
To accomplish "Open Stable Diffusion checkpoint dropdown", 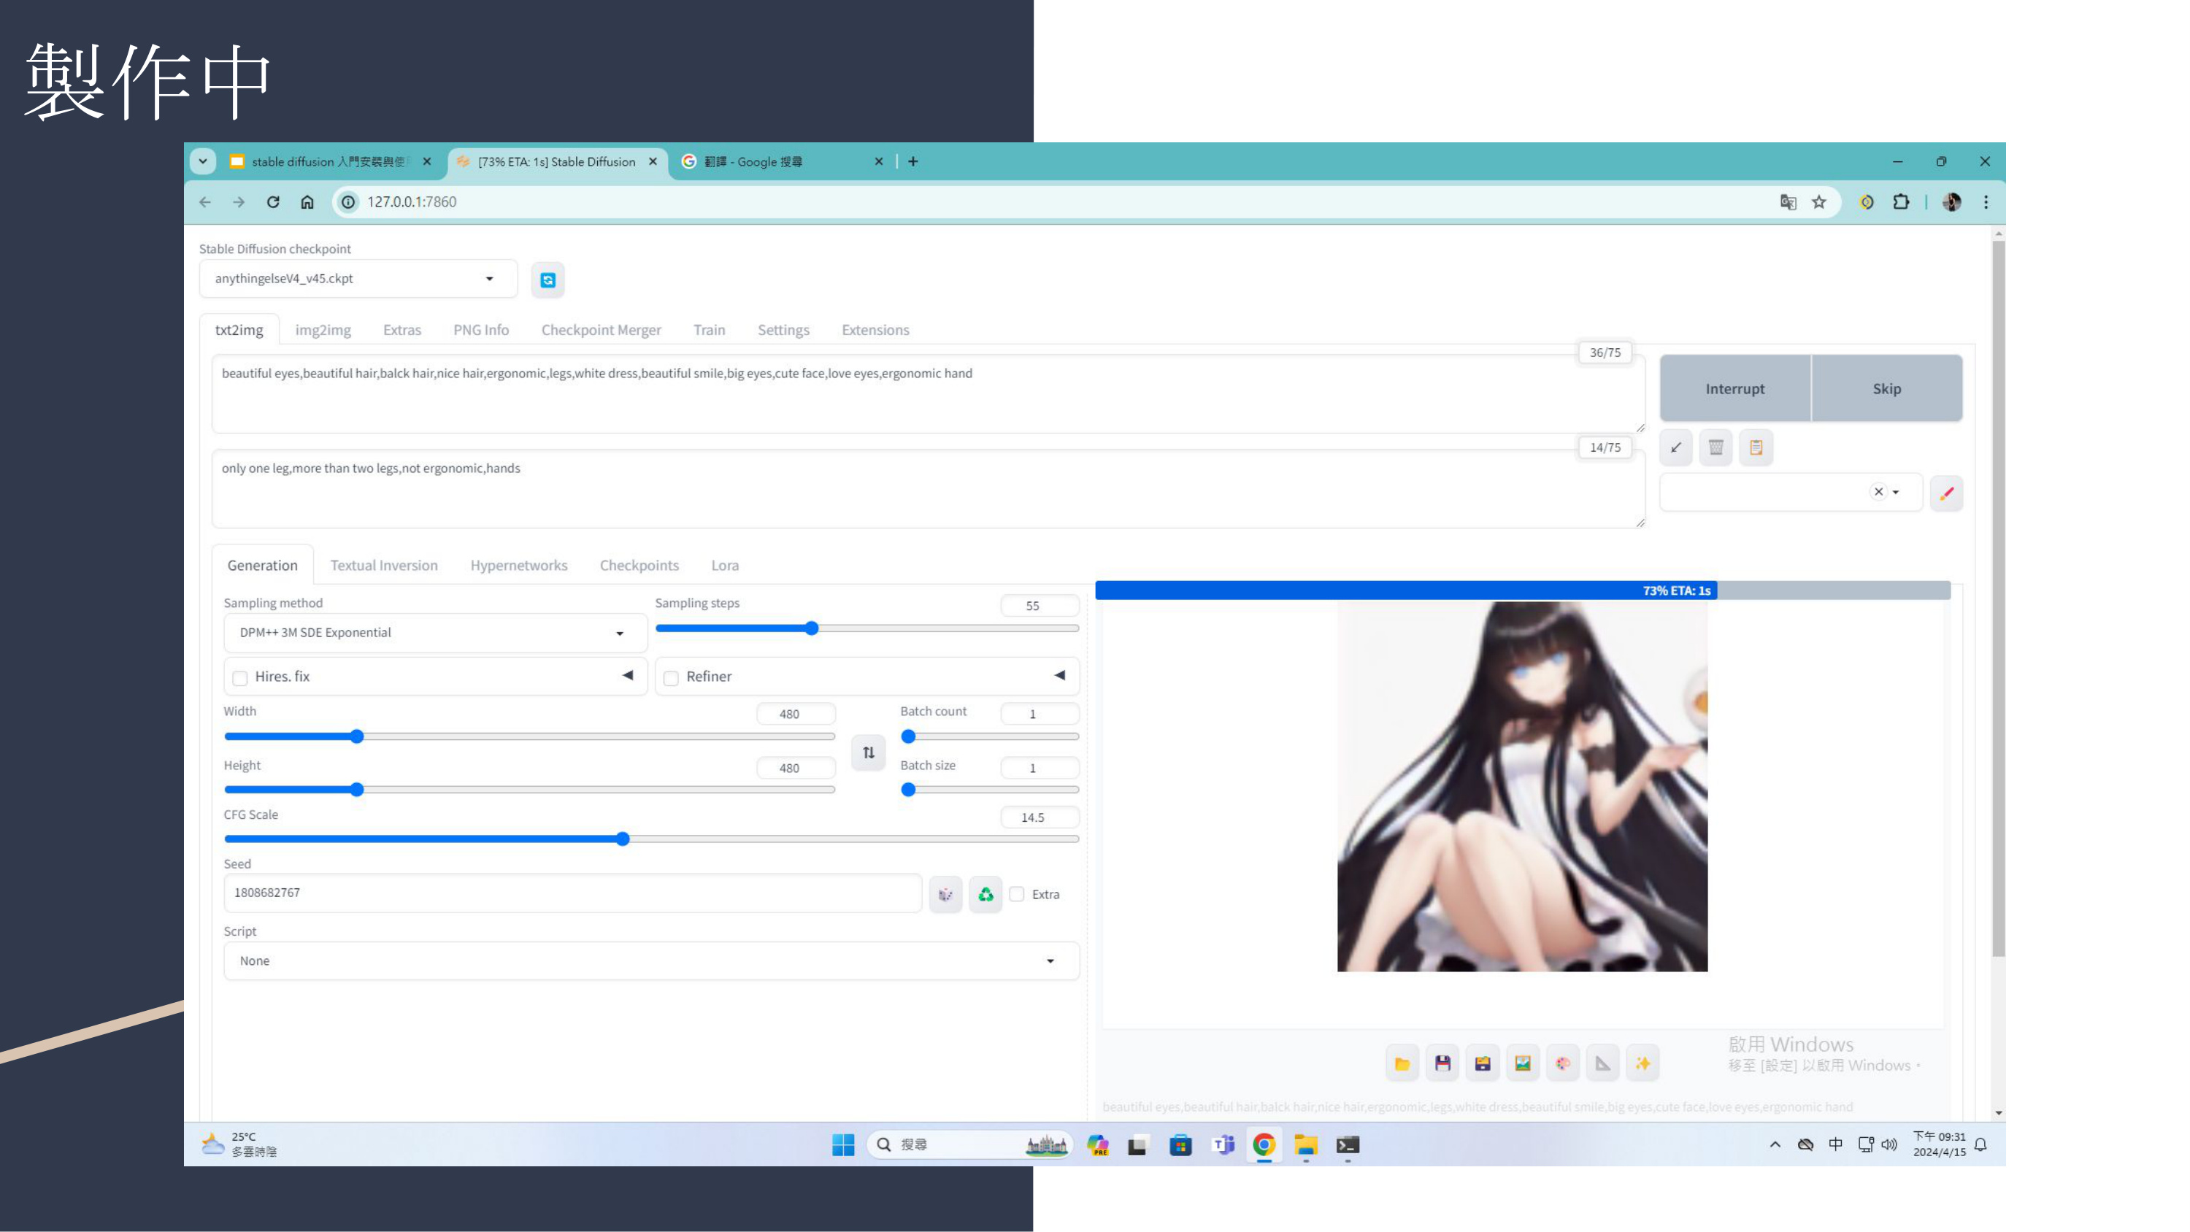I will [x=358, y=279].
